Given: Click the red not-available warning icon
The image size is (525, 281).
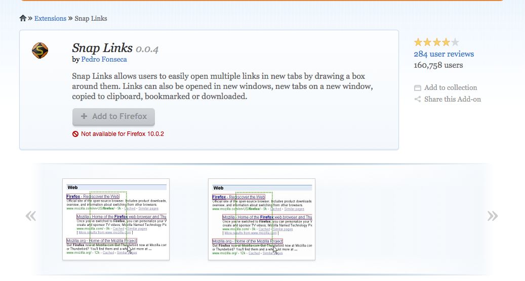Looking at the screenshot, I should pos(75,134).
